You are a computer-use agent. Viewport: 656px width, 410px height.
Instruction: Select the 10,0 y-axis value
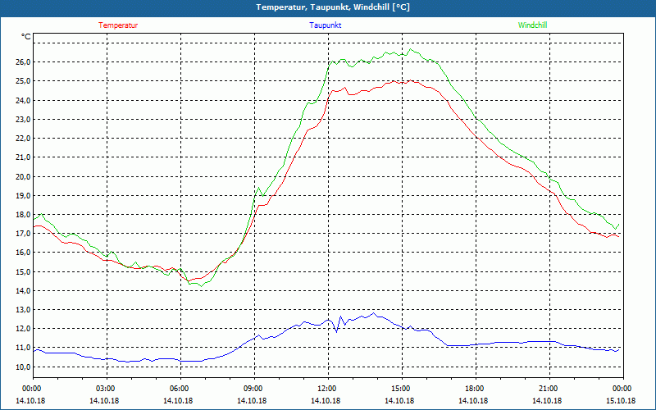[23, 367]
